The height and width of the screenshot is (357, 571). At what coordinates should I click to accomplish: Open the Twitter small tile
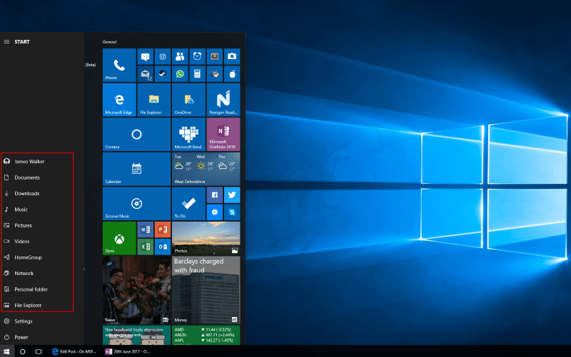[232, 195]
